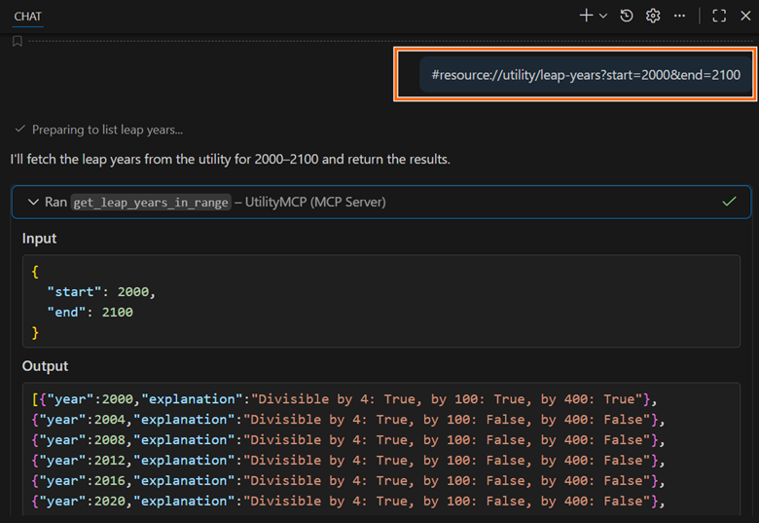Click the leap-years resource message bubble
This screenshot has width=759, height=523.
585,75
